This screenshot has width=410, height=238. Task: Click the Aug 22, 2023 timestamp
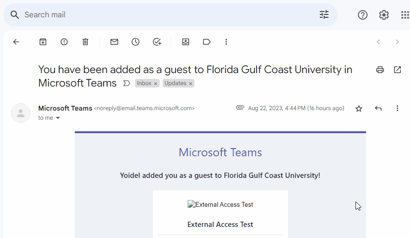[x=296, y=108]
